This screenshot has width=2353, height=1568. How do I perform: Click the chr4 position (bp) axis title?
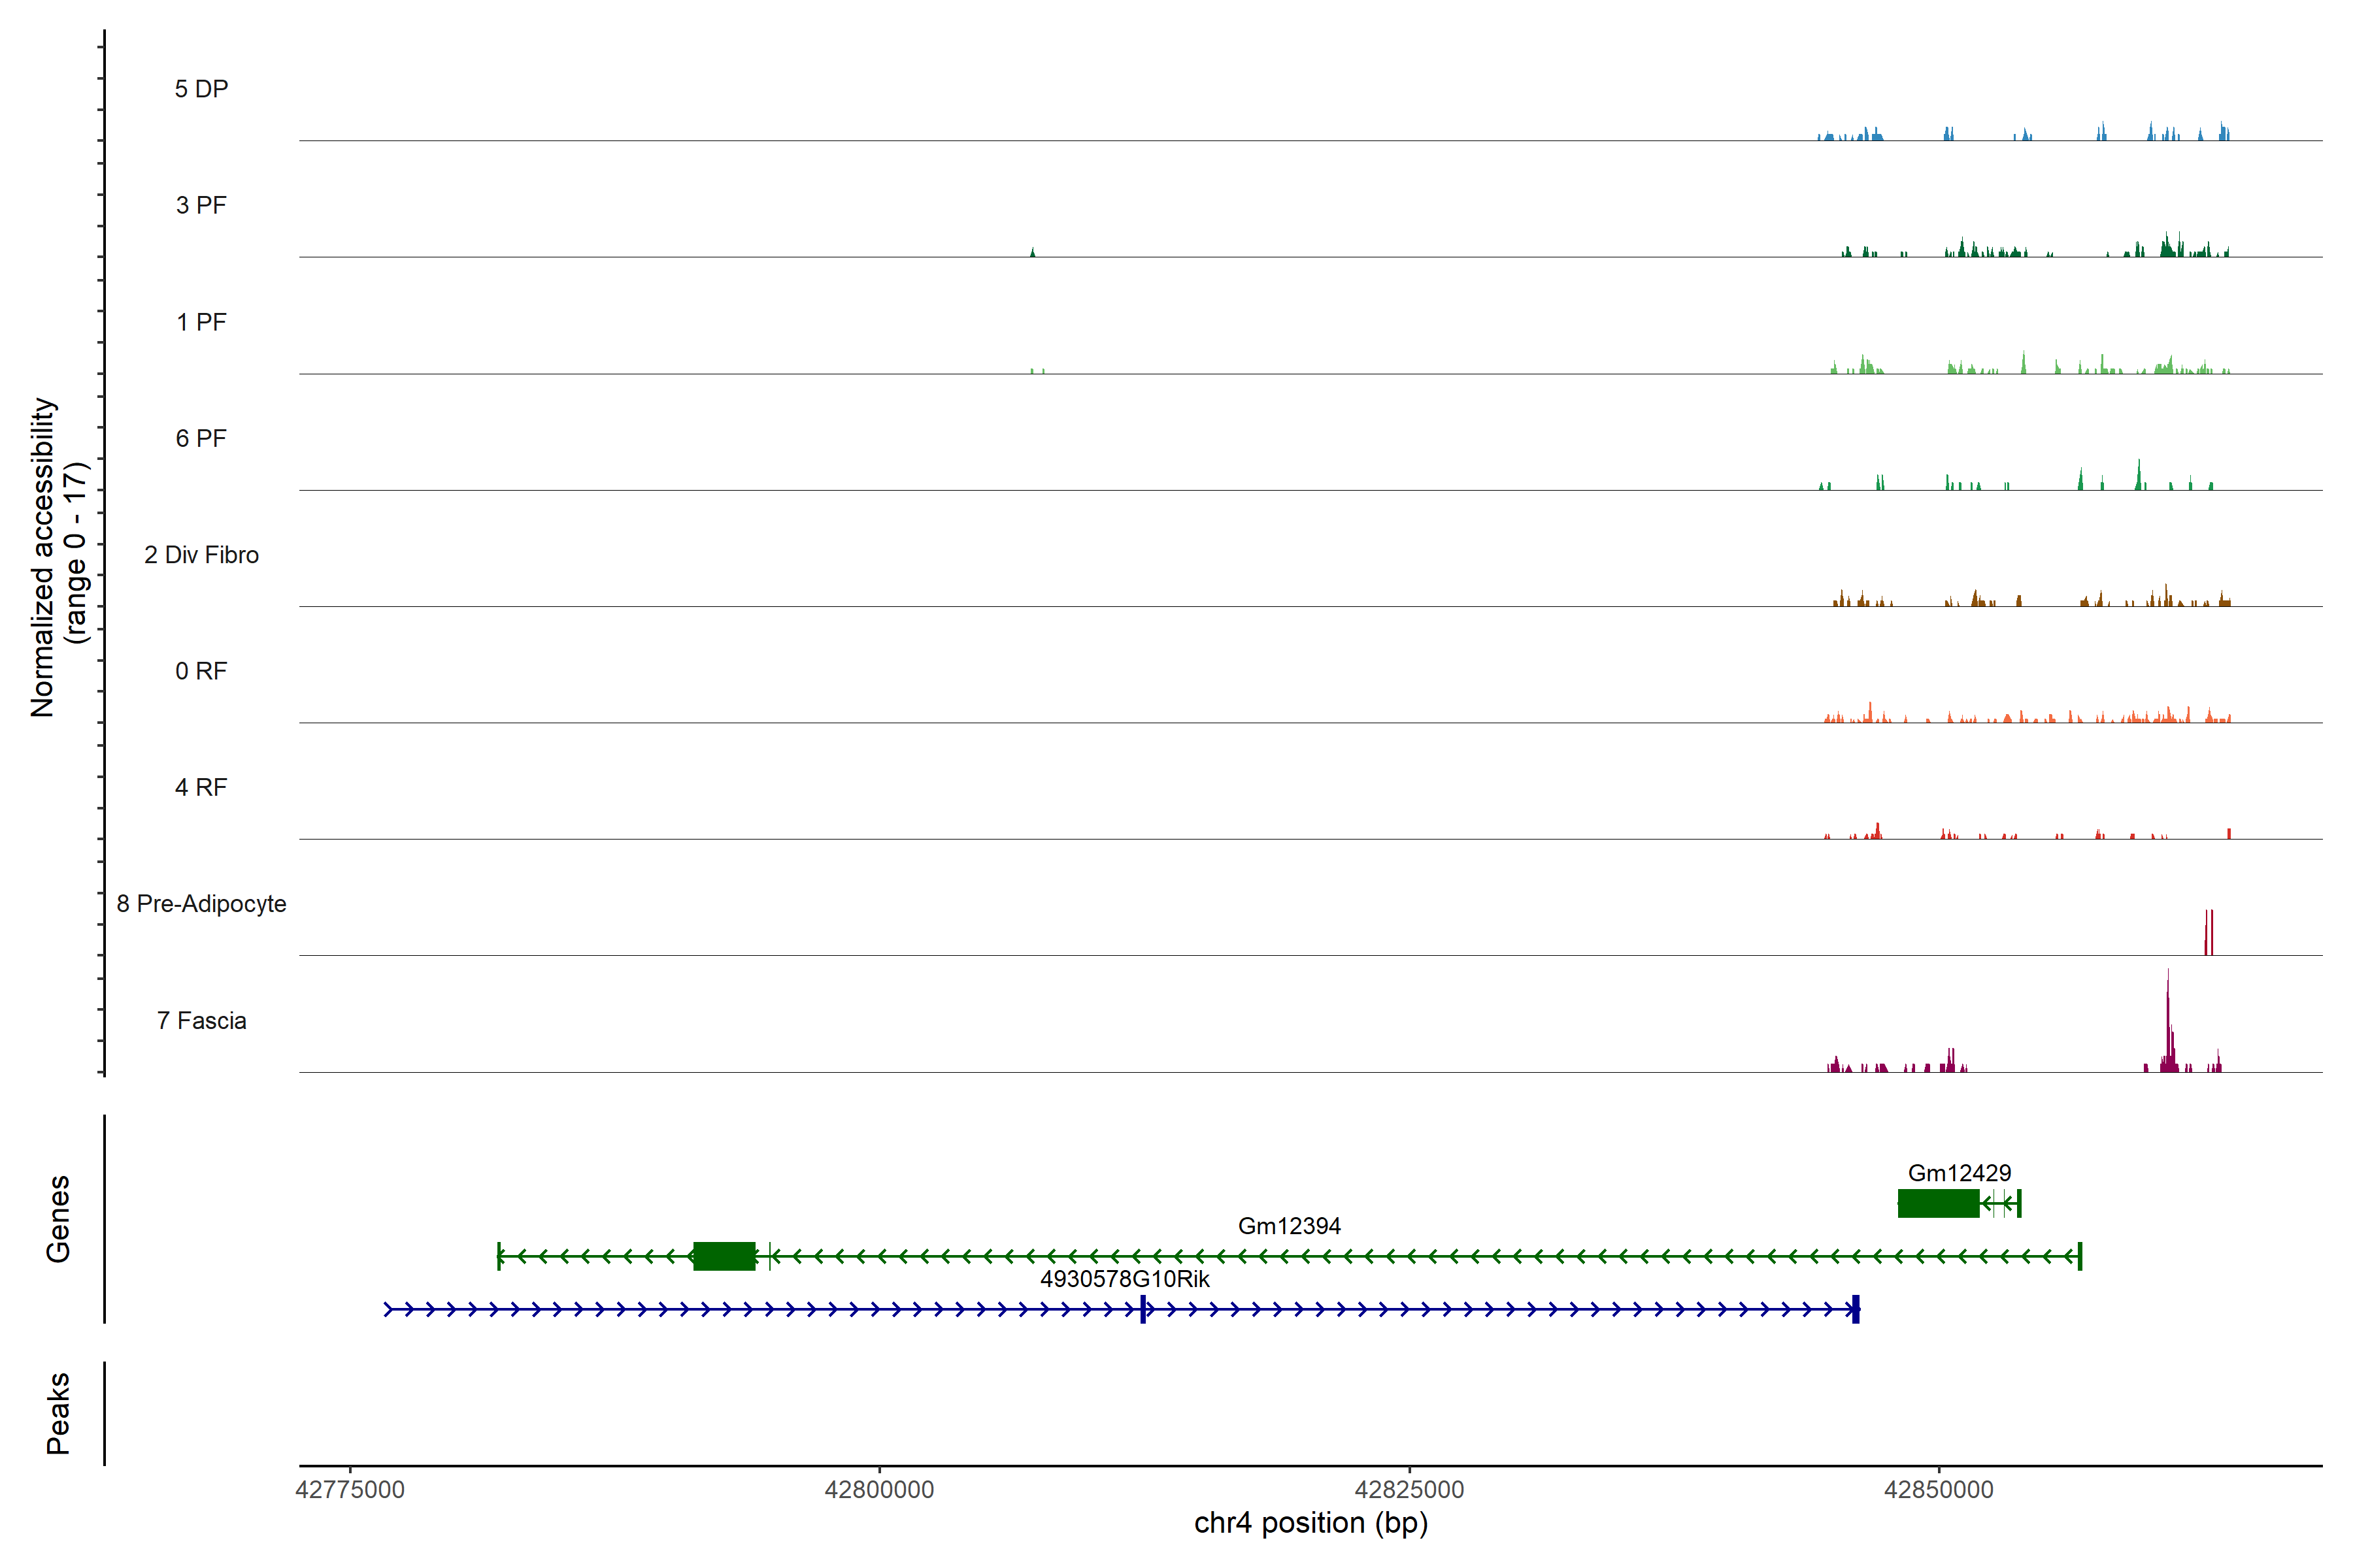(1310, 1523)
